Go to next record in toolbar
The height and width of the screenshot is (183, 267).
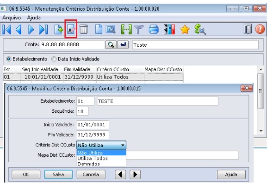click(x=31, y=30)
